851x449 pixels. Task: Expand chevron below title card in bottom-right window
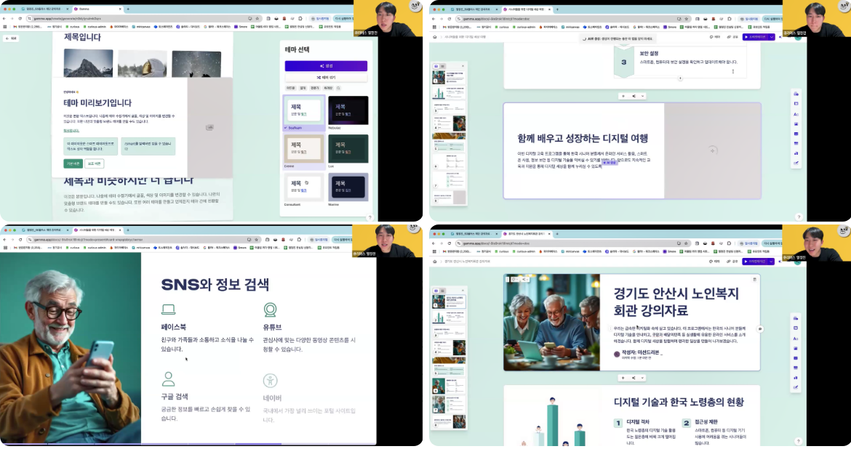point(642,378)
